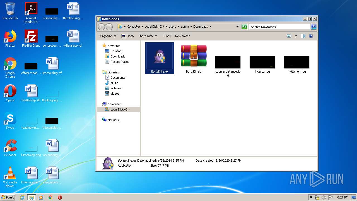Select feetlistings.rtf on the desktop
This screenshot has height=201, width=357.
pos(31,93)
